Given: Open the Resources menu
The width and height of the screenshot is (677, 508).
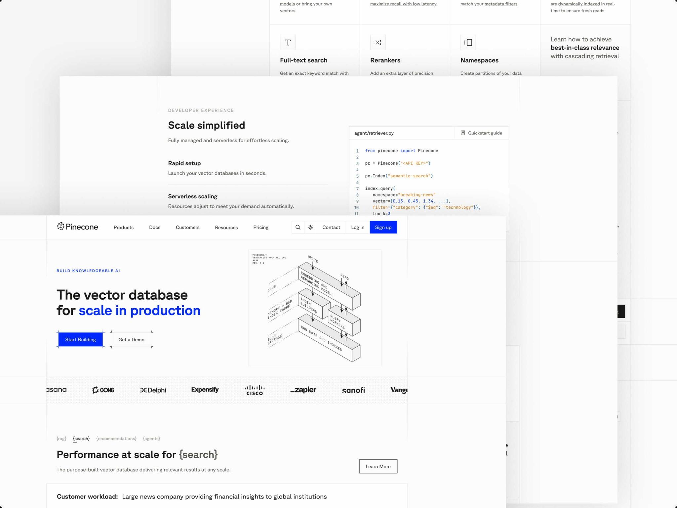Looking at the screenshot, I should tap(226, 228).
